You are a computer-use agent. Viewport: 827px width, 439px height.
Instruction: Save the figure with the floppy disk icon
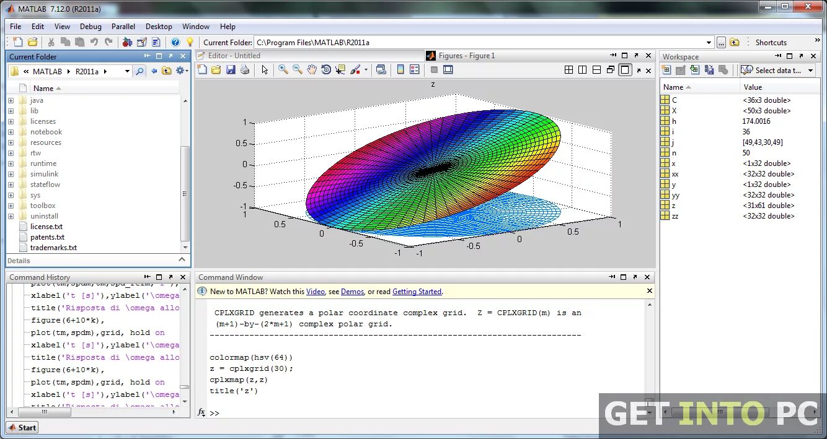[231, 69]
